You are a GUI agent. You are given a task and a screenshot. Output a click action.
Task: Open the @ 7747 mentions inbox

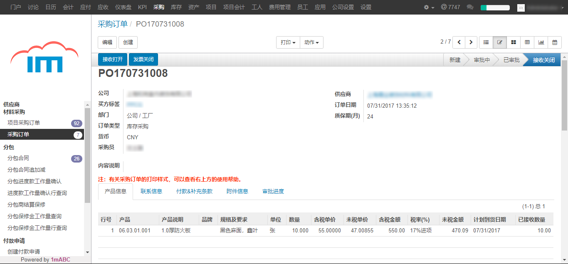point(450,7)
